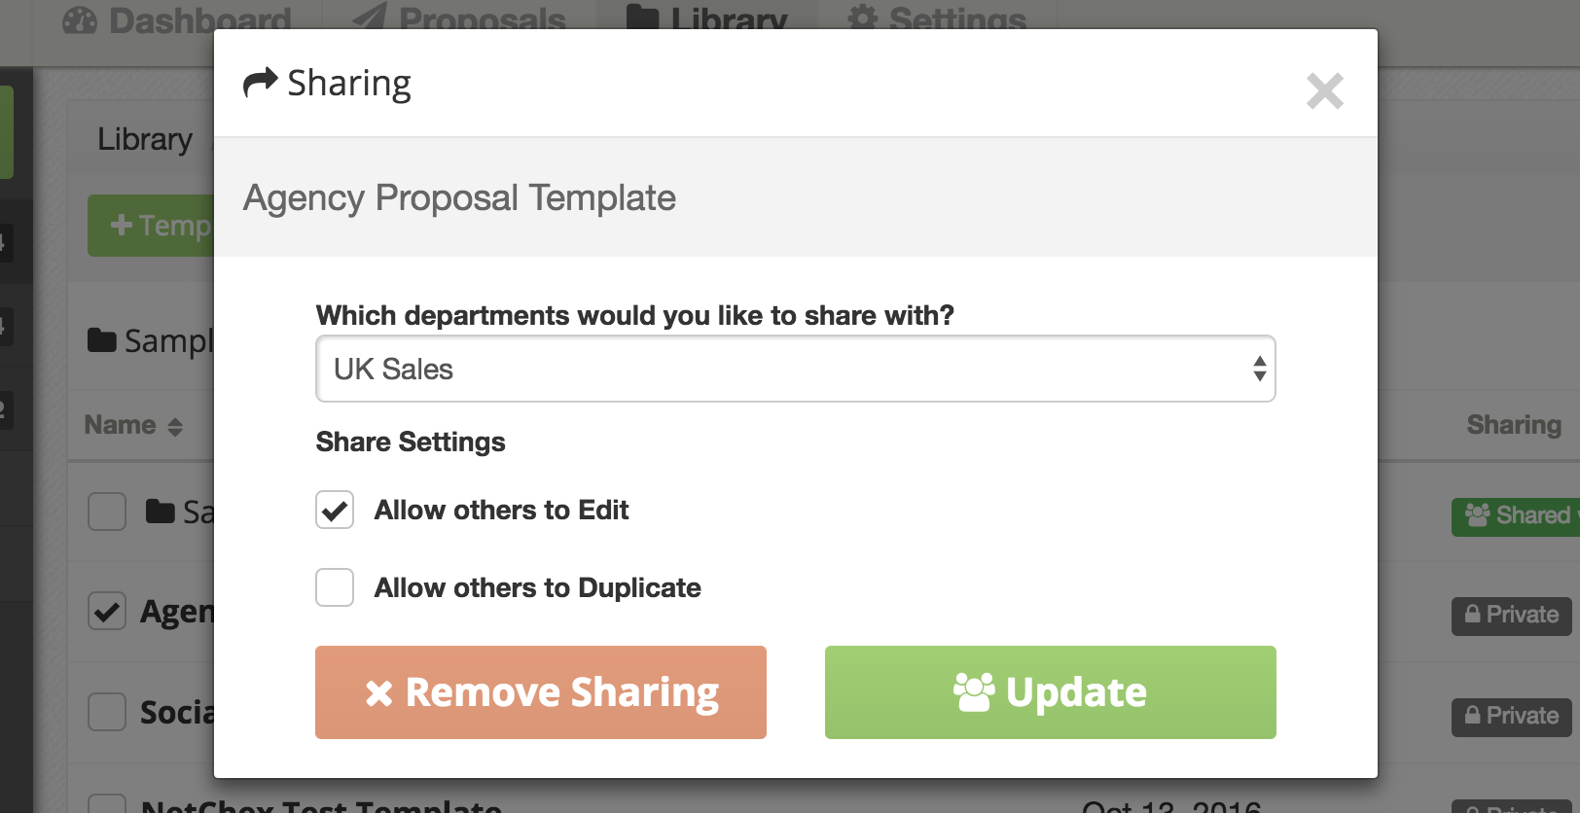Click the people icon on the Update button
Screen dimensions: 1580x813
pos(974,692)
